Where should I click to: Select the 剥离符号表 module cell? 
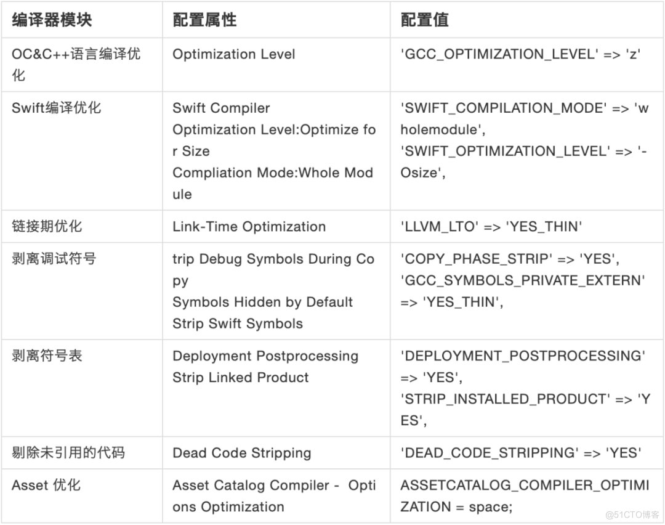tap(47, 356)
